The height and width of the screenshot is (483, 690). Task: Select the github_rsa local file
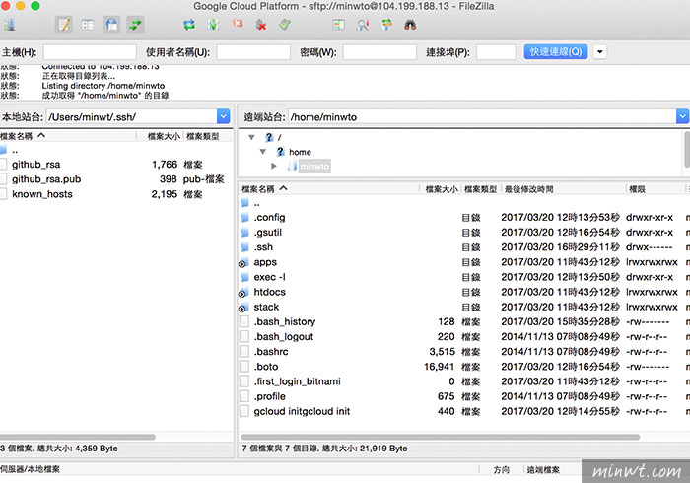coord(116,165)
